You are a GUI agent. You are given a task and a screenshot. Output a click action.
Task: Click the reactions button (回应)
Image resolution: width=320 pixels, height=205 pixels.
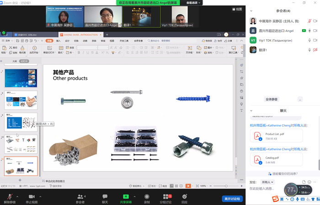tap(185, 198)
